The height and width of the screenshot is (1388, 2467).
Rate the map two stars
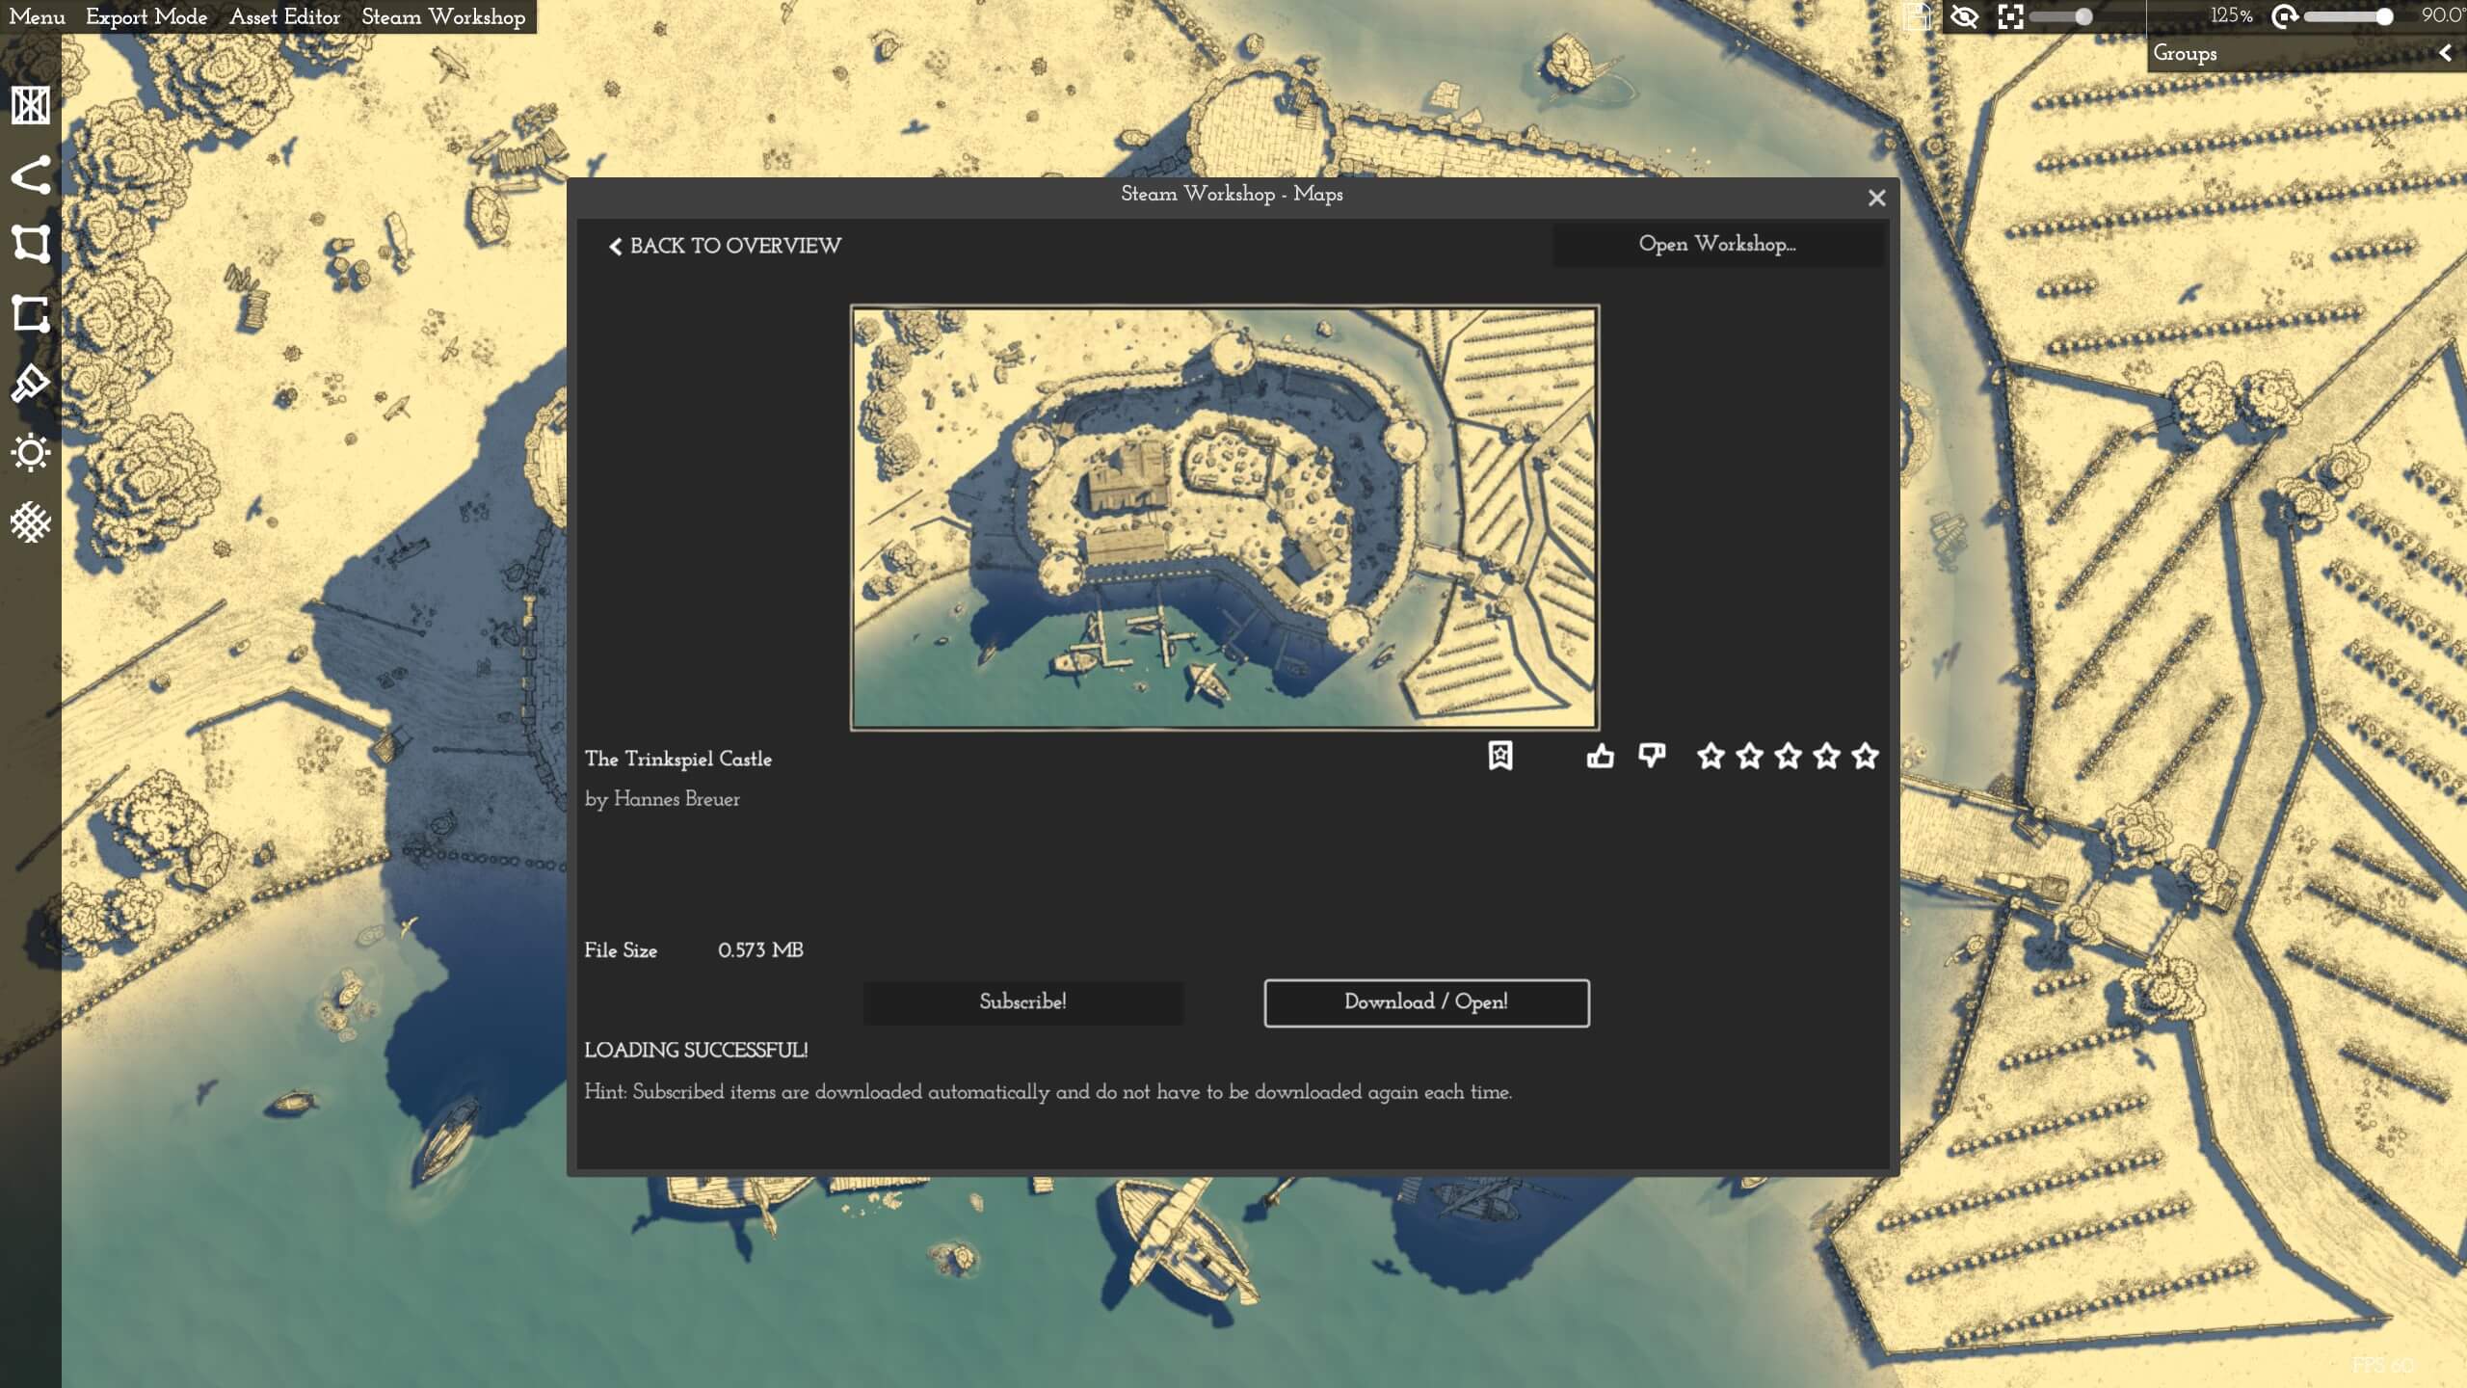click(1749, 756)
